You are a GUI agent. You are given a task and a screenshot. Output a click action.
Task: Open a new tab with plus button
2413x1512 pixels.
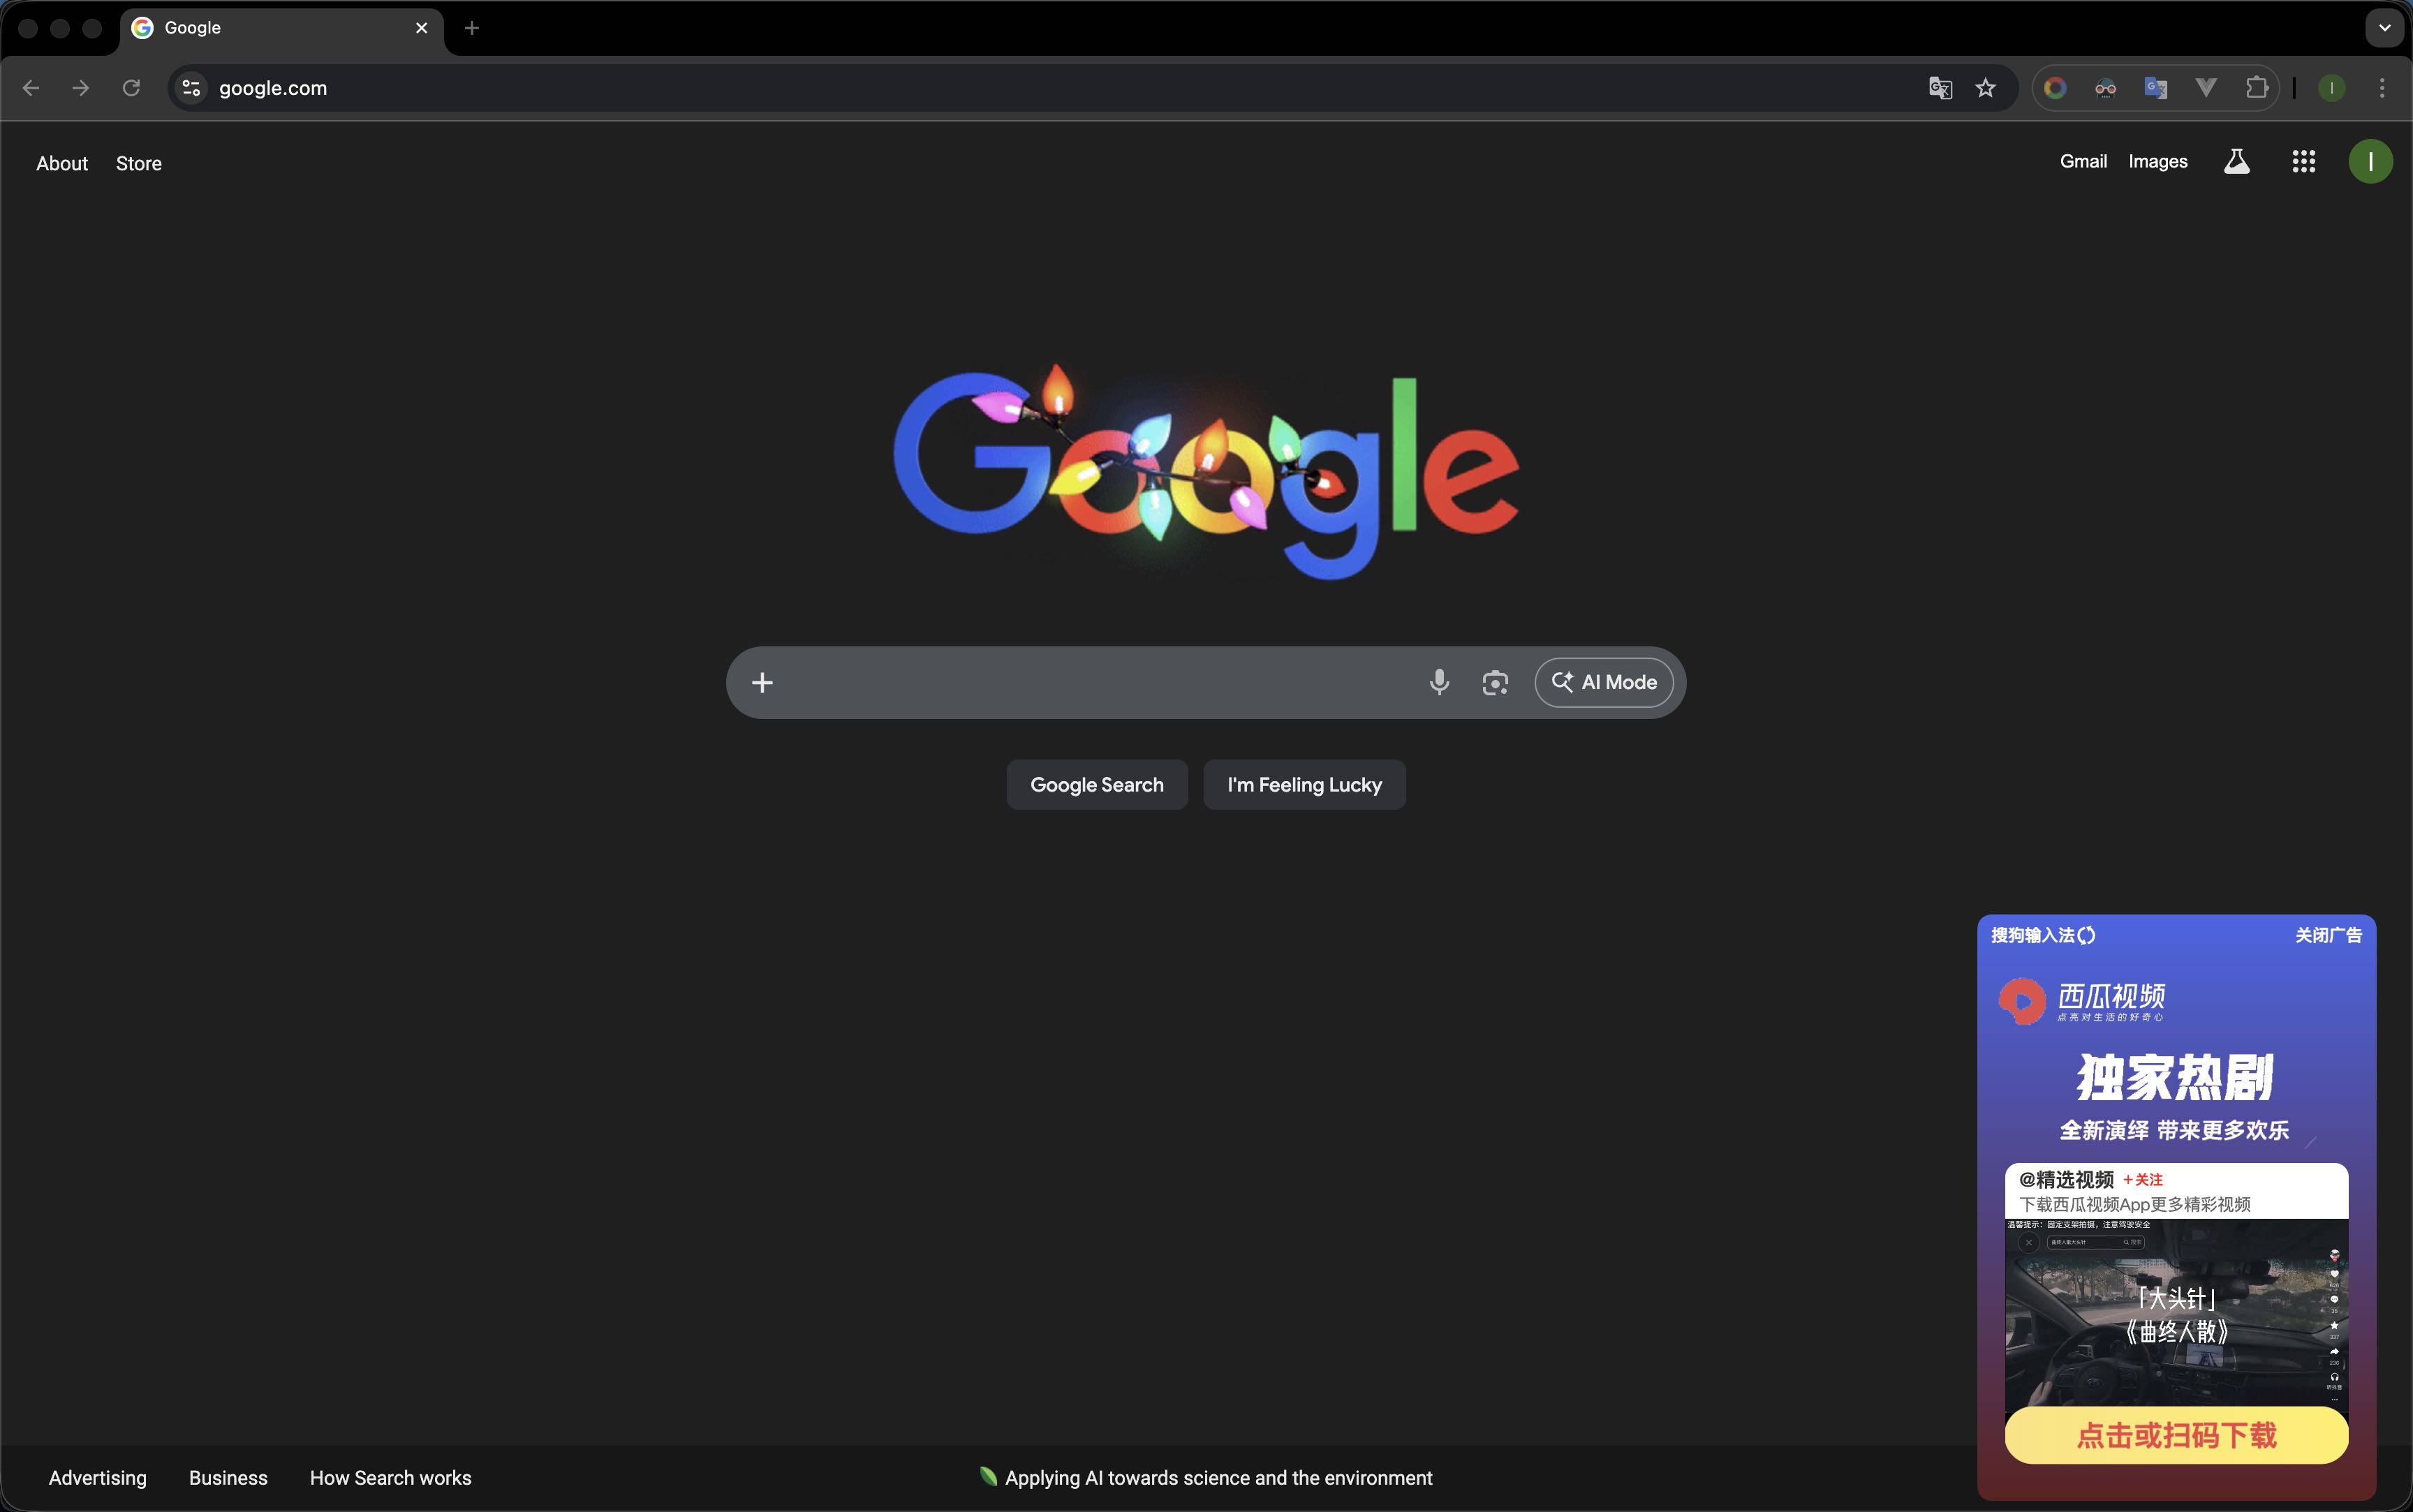(472, 28)
